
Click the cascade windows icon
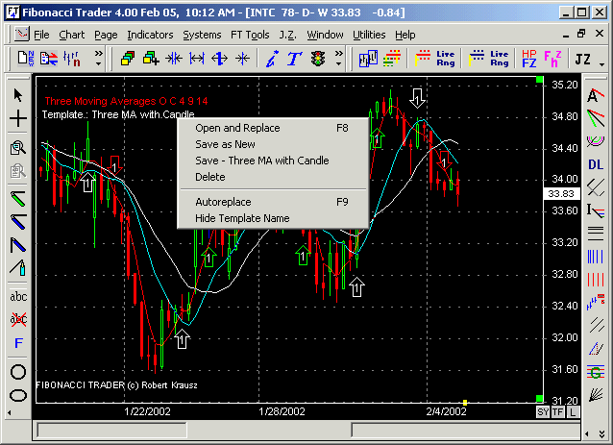[128, 59]
